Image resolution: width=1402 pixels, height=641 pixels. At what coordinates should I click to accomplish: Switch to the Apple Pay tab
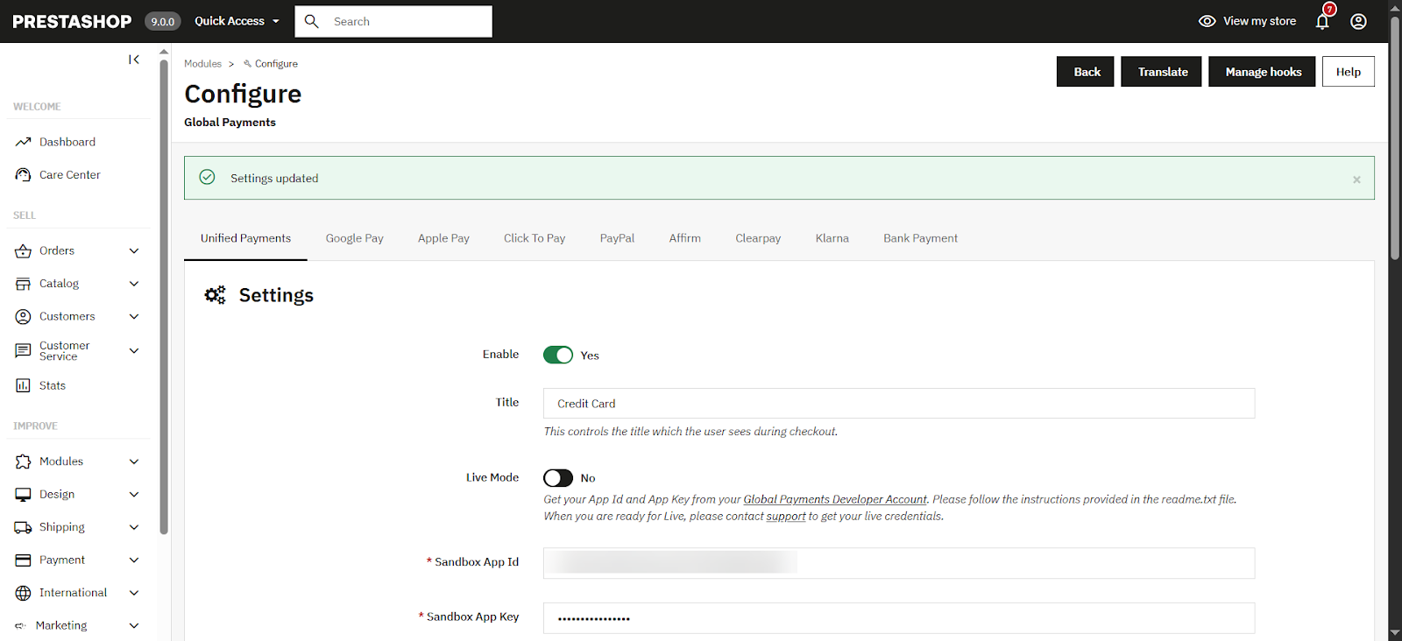click(x=443, y=238)
